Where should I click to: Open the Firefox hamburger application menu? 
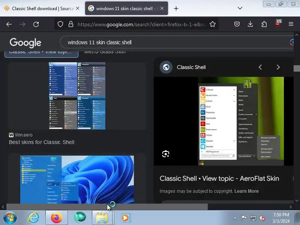pyautogui.click(x=291, y=24)
